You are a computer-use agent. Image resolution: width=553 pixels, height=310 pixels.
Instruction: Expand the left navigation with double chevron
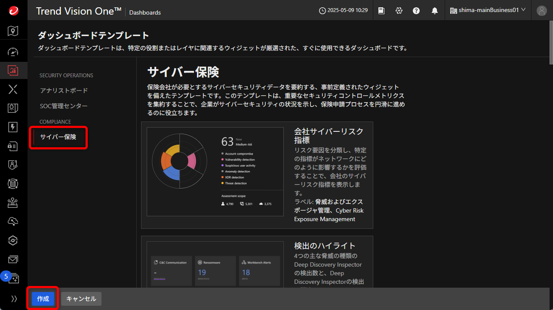click(x=14, y=299)
